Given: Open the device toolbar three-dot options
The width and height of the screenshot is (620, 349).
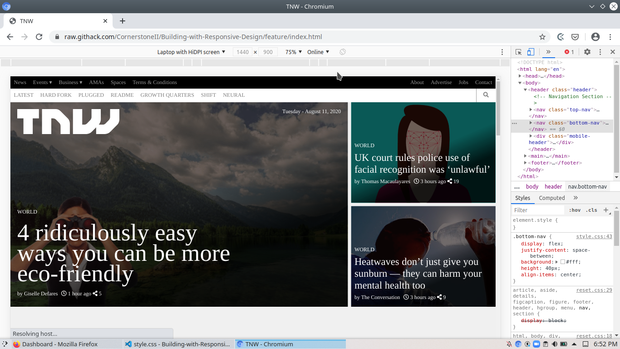Looking at the screenshot, I should [x=502, y=52].
